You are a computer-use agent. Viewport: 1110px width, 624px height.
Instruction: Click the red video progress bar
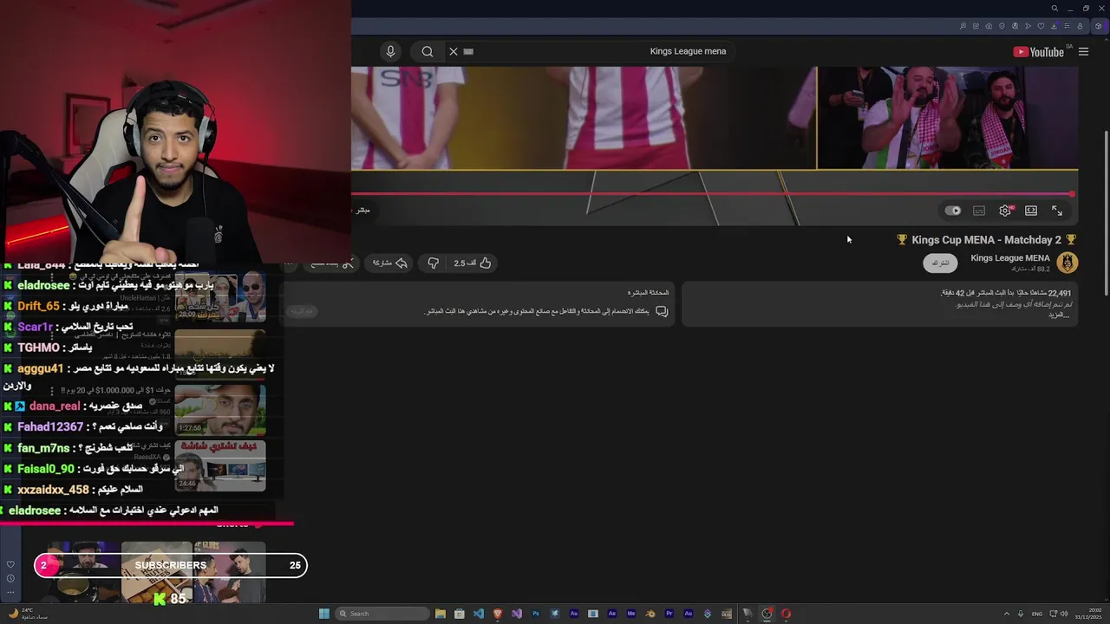tap(713, 194)
